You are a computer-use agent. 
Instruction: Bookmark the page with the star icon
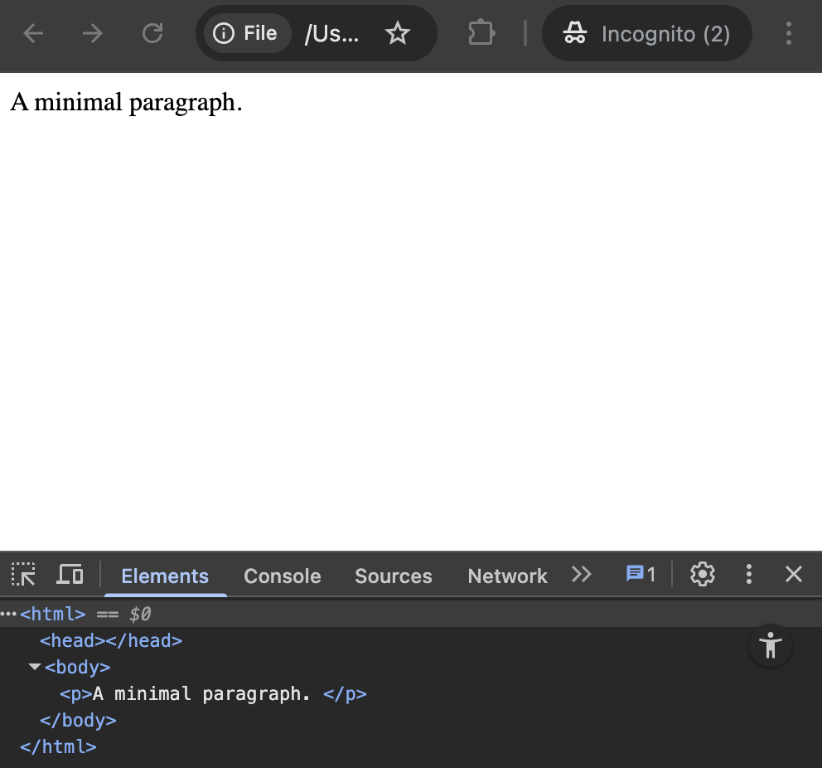(398, 33)
